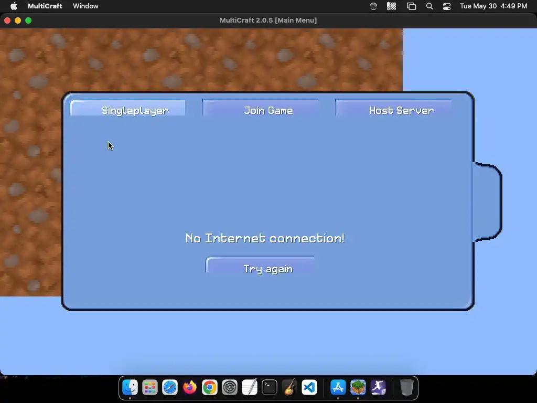The image size is (537, 403).
Task: Open Finder from the Dock
Action: (x=130, y=388)
